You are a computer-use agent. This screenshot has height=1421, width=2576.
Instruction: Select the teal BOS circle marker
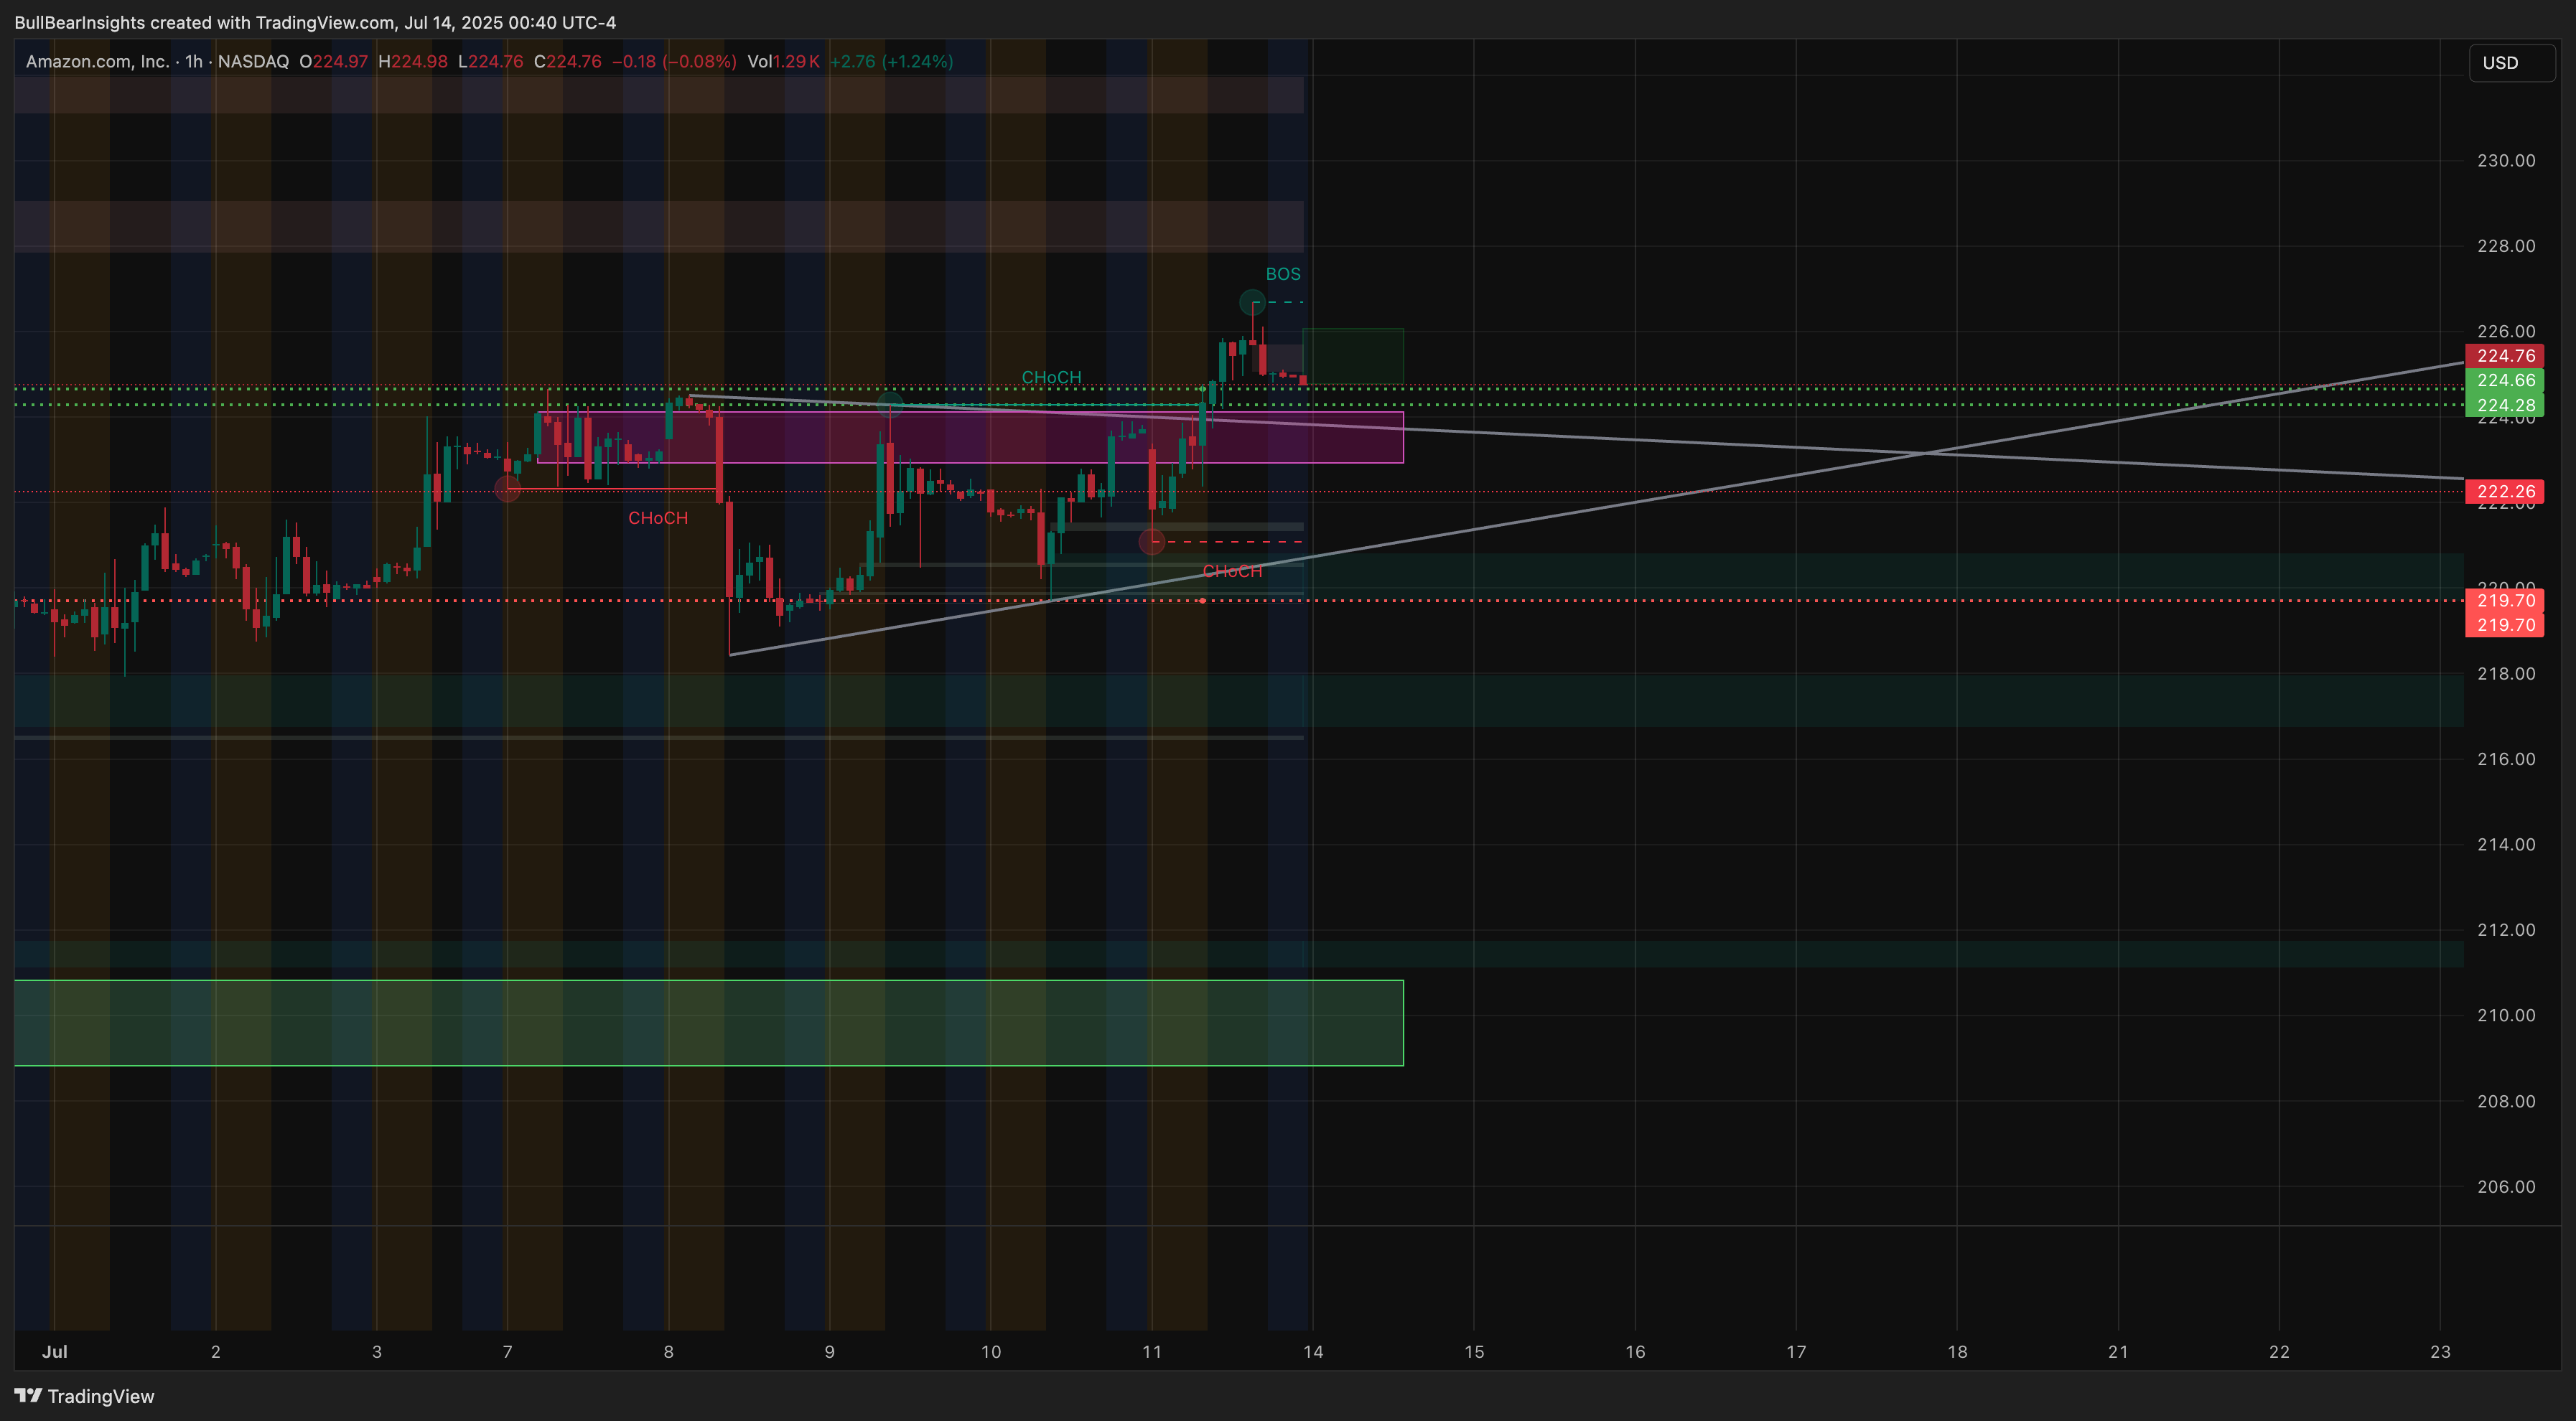click(1252, 302)
